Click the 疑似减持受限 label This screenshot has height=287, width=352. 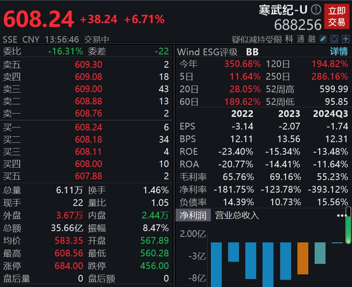coord(257,40)
